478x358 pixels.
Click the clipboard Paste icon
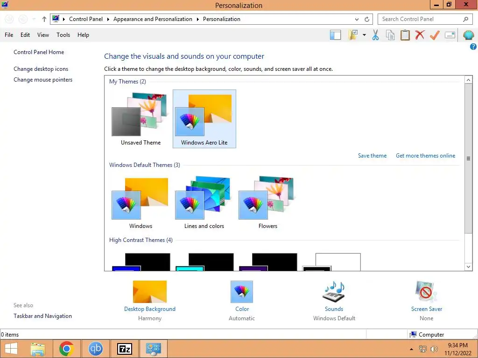pos(405,35)
